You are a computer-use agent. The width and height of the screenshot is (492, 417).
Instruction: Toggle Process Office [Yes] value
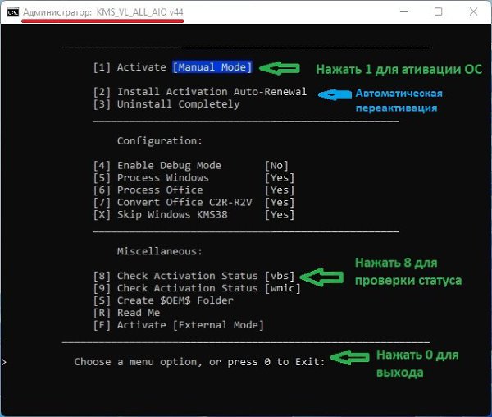click(279, 190)
